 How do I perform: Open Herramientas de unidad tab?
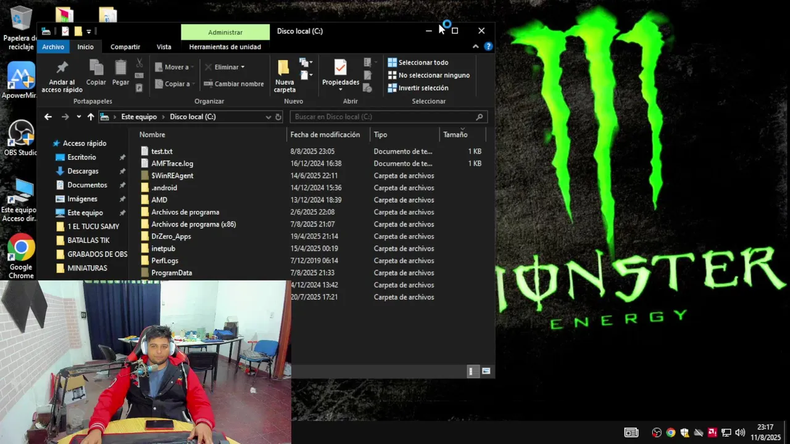225,46
